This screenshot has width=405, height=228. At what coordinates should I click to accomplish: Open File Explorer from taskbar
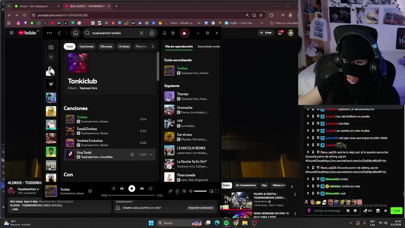click(245, 223)
